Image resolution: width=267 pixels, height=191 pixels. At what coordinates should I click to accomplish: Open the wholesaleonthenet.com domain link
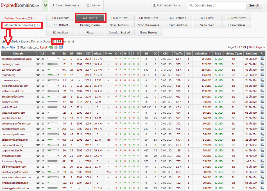tap(15, 183)
